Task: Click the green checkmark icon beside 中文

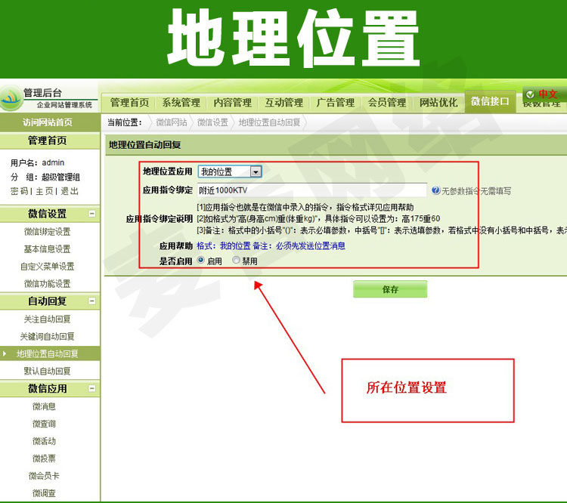Action: point(530,94)
